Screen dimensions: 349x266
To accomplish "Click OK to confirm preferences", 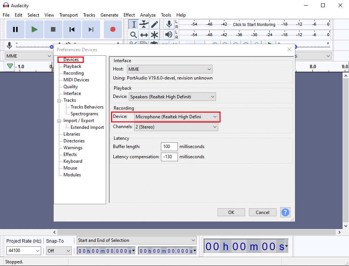I will click(231, 212).
